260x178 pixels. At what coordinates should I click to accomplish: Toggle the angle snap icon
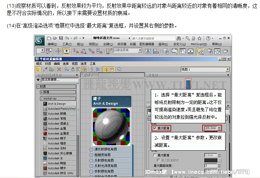pos(84,51)
